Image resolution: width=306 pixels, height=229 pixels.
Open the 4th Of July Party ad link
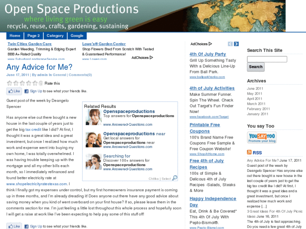click(208, 54)
